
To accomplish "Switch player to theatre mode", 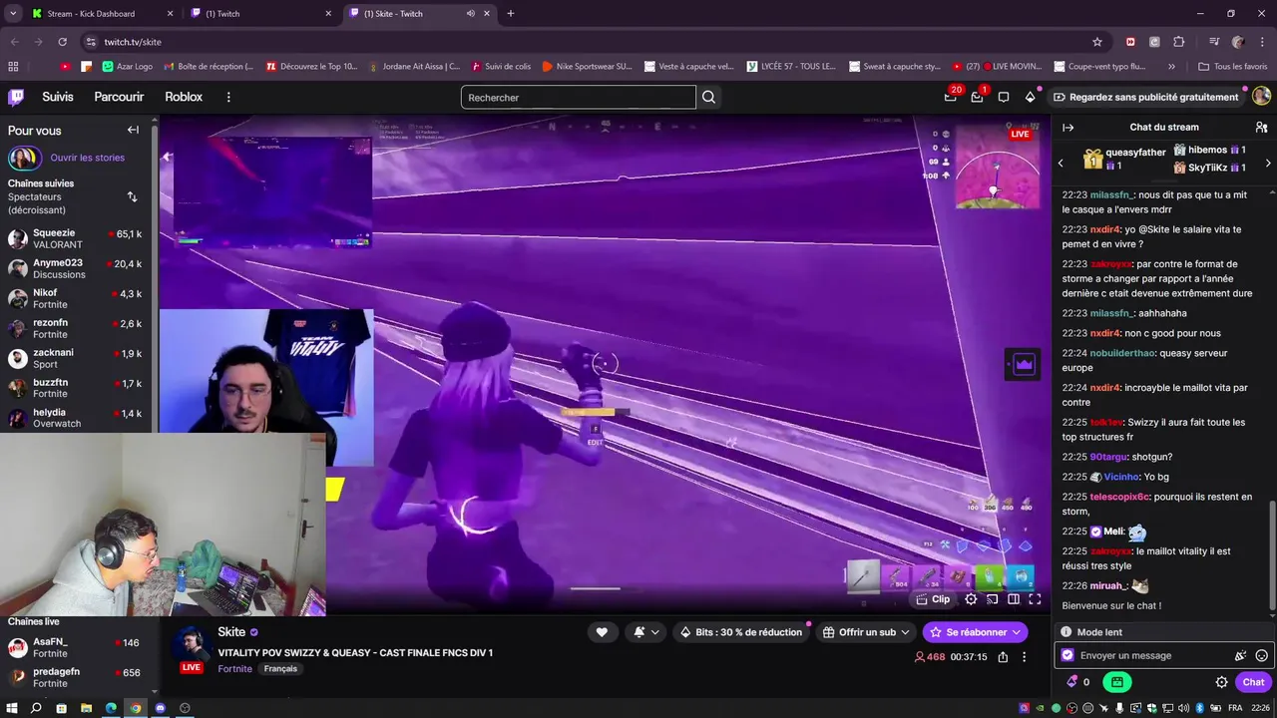I will (x=1014, y=599).
